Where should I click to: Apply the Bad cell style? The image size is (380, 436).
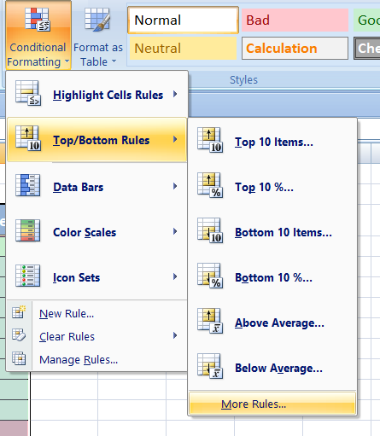click(x=295, y=20)
